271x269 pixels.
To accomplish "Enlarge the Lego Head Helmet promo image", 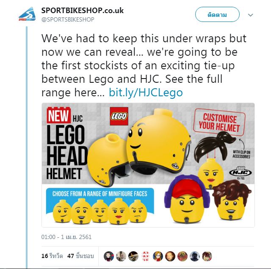I will tap(148, 165).
